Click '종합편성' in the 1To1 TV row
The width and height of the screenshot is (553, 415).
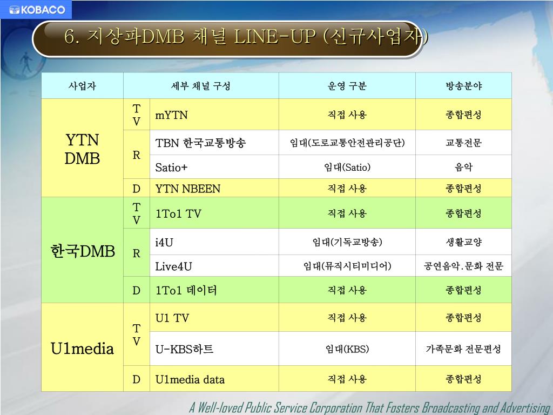(463, 213)
